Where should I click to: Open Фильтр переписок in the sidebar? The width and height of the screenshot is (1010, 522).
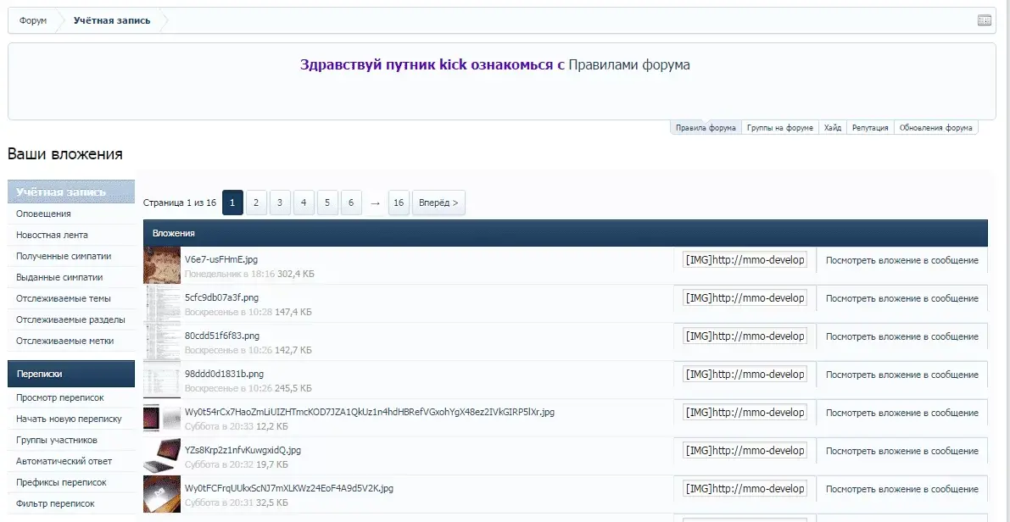[x=71, y=504]
